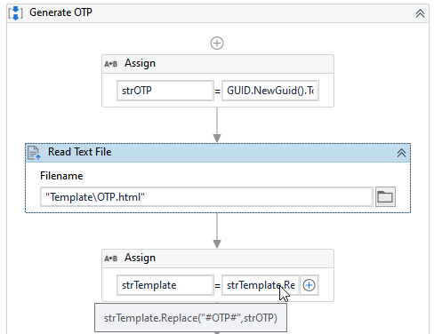
Task: Collapse the Read Text File activity
Action: pos(401,153)
